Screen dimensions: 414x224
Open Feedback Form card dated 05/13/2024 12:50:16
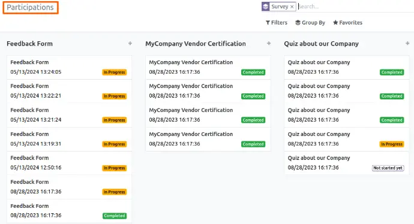(x=69, y=163)
